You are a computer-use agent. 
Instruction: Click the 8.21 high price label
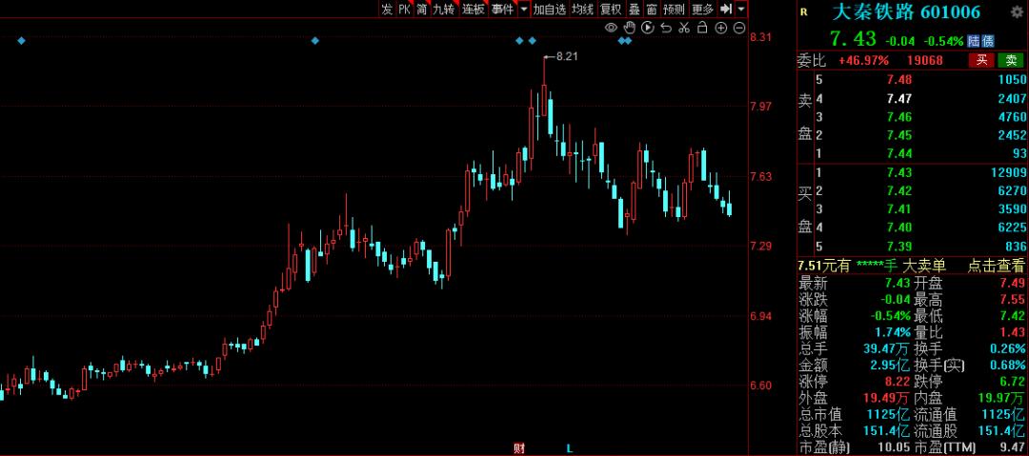(x=567, y=56)
